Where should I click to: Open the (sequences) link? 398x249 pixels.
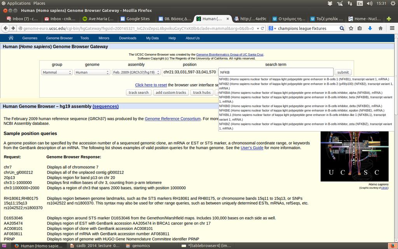pyautogui.click(x=106, y=107)
